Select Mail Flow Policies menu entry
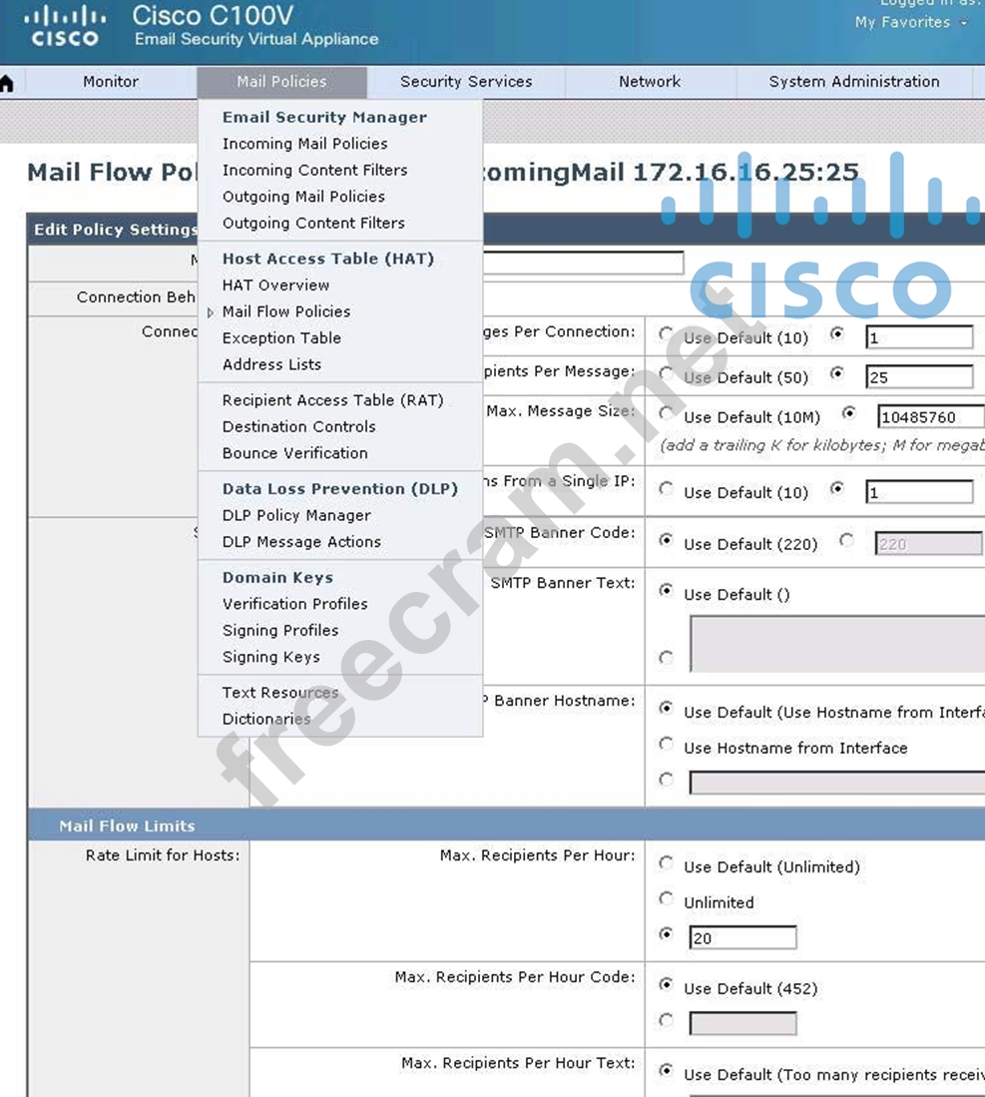Image resolution: width=985 pixels, height=1097 pixels. pyautogui.click(x=285, y=311)
